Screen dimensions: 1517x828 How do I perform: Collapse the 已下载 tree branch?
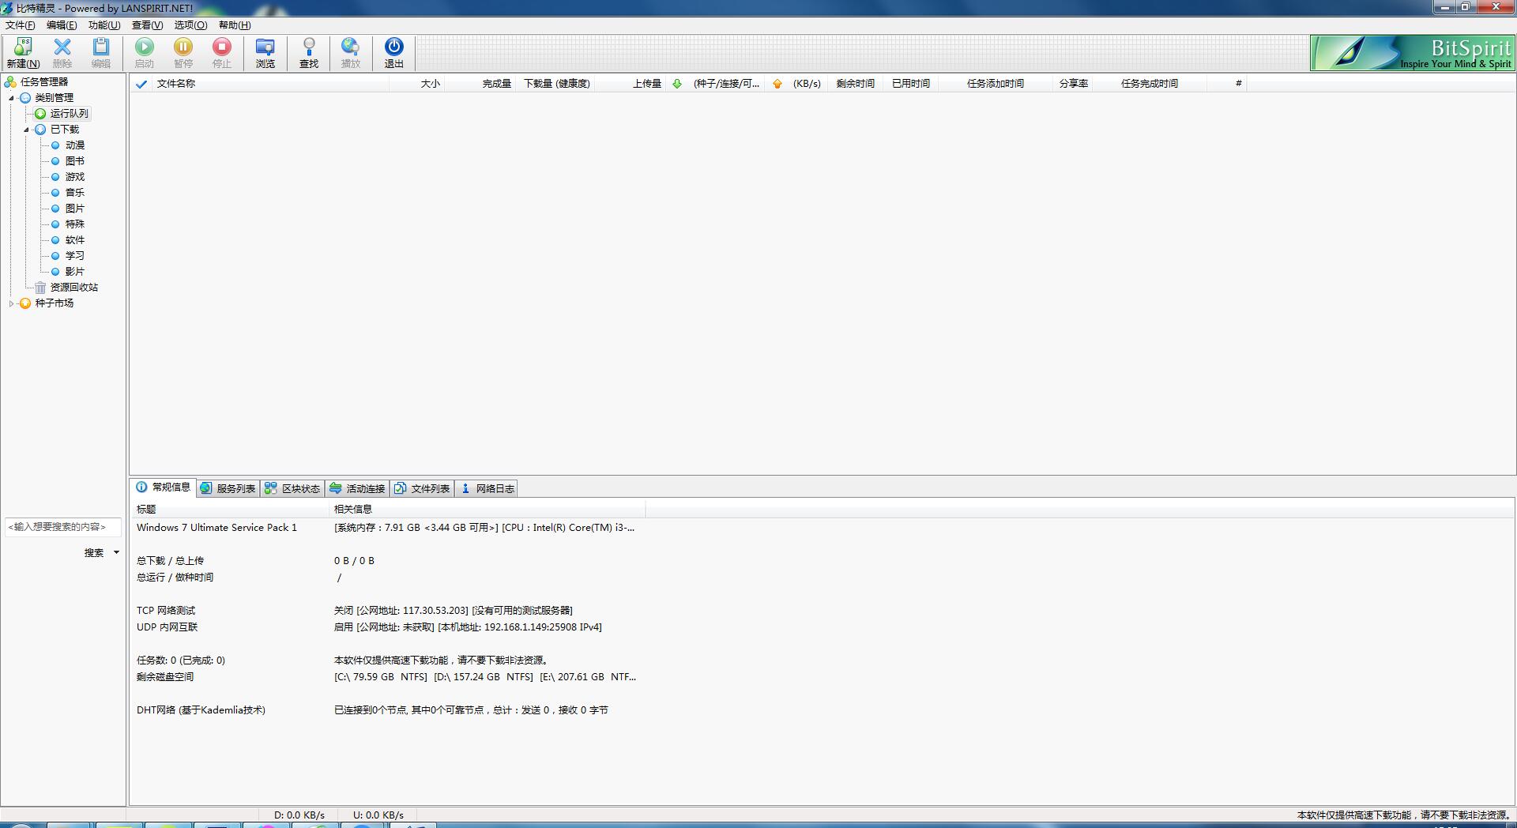point(26,129)
